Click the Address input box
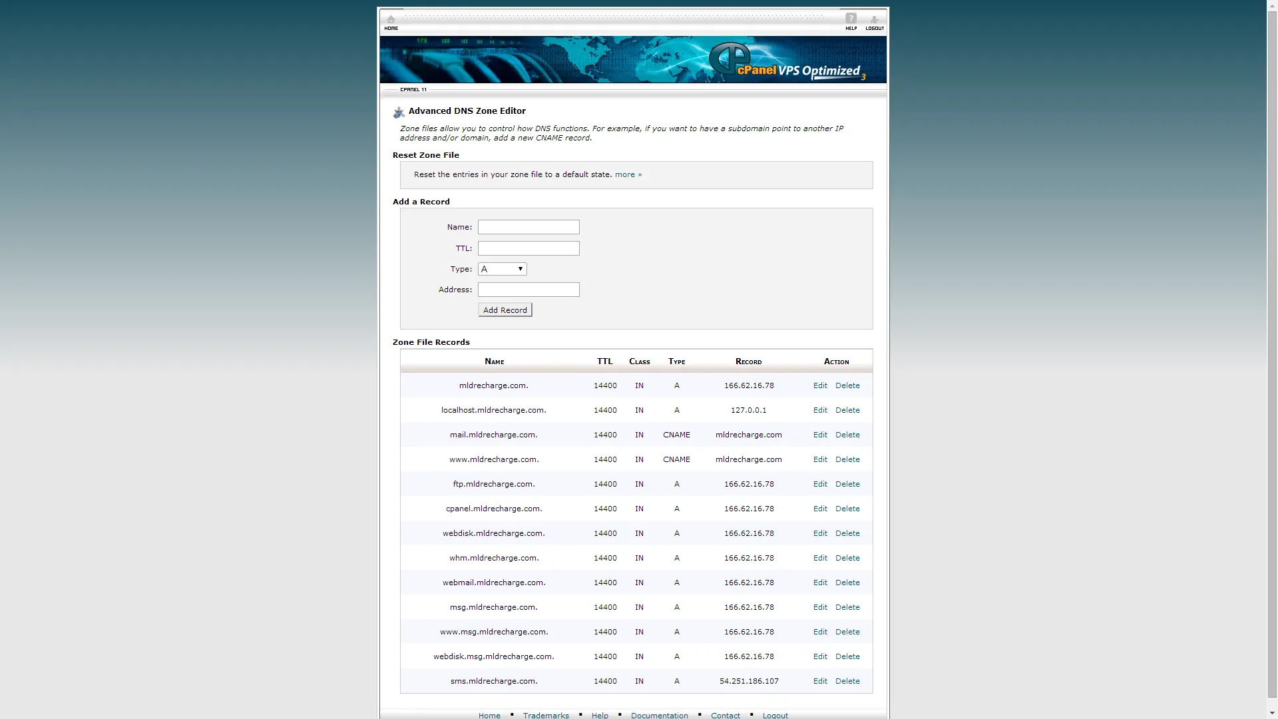 (x=529, y=290)
